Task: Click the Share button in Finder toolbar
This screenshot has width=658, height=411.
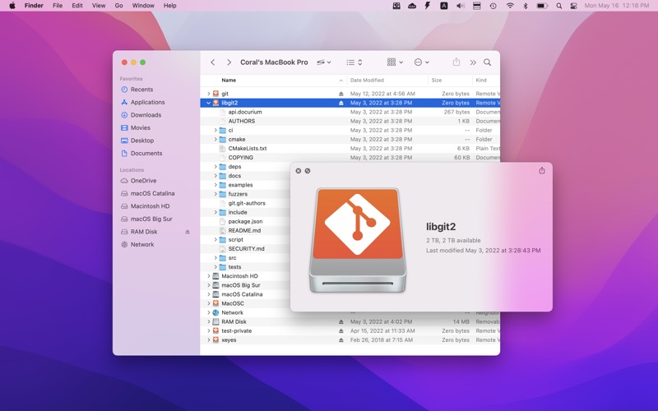Action: [456, 62]
